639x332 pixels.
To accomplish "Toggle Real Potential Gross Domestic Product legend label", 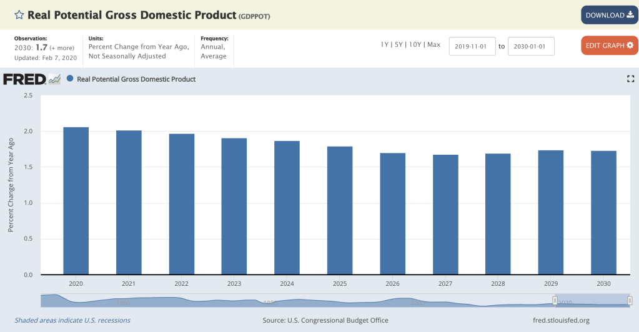I will [x=136, y=79].
